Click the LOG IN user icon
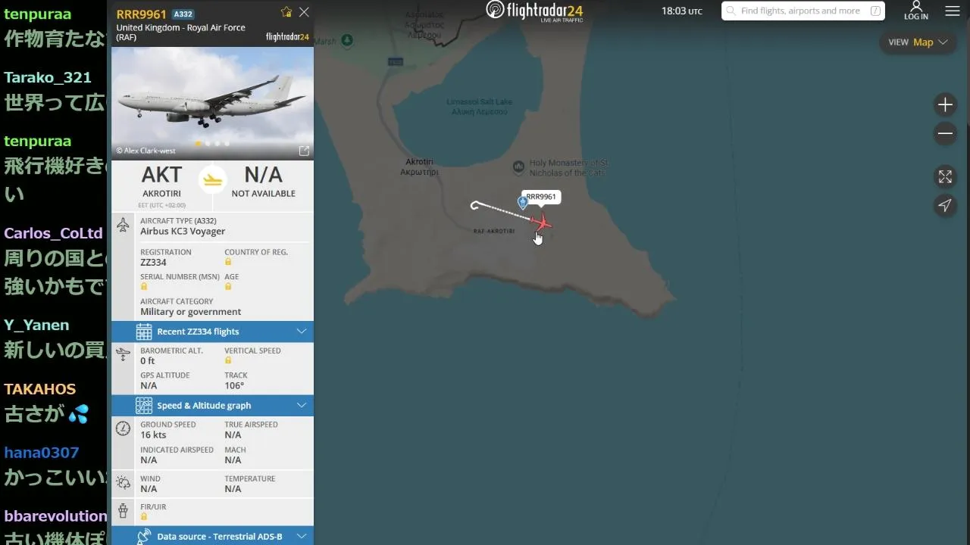The image size is (970, 545). click(916, 11)
